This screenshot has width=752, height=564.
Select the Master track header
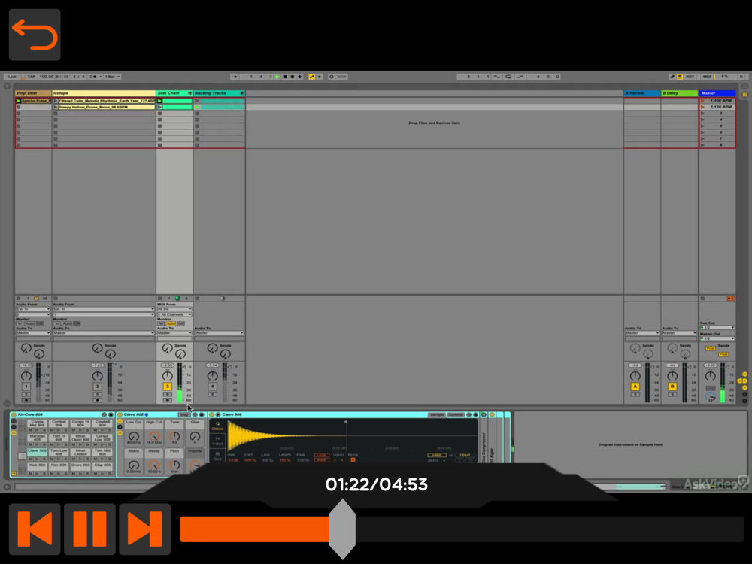717,93
